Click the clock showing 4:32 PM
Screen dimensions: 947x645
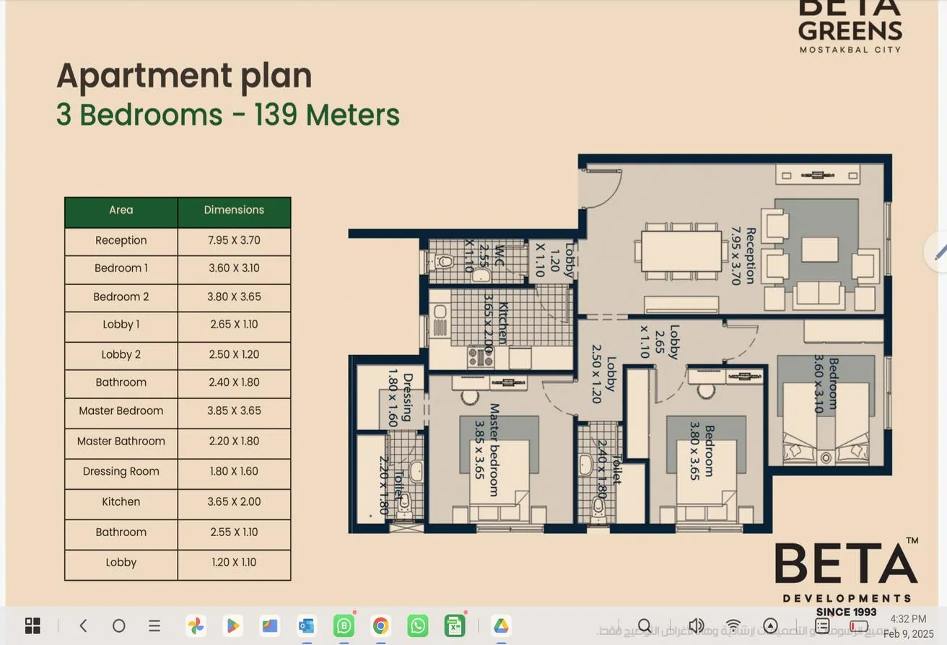(x=908, y=619)
